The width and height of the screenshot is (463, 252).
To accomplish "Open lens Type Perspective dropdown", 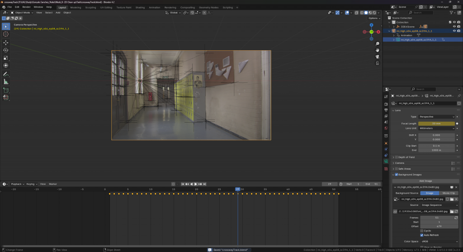I will click(x=436, y=117).
